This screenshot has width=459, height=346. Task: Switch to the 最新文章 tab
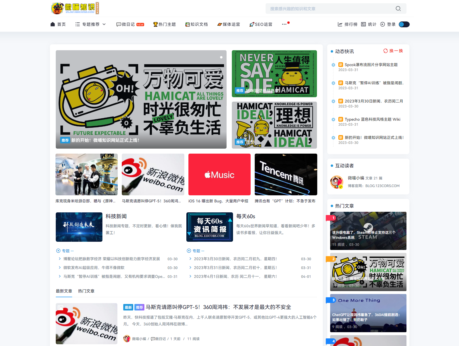point(64,291)
